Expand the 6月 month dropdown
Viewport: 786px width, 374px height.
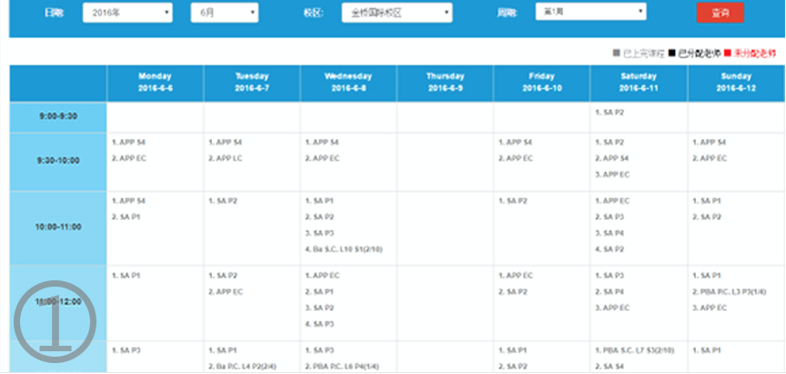click(224, 13)
